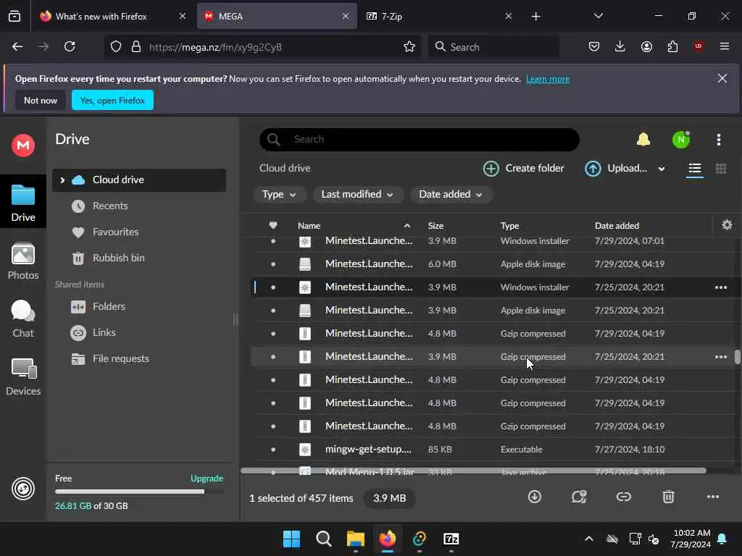Open 7-Zip from the taskbar
The image size is (742, 556).
[451, 539]
